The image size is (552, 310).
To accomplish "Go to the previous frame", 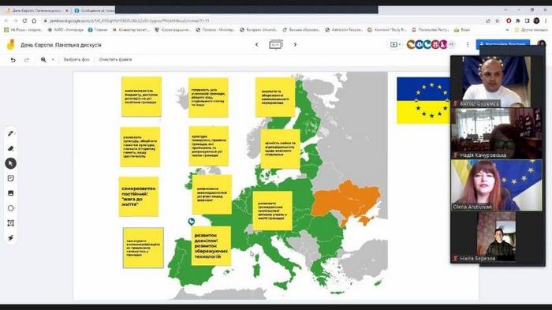I will [x=256, y=45].
